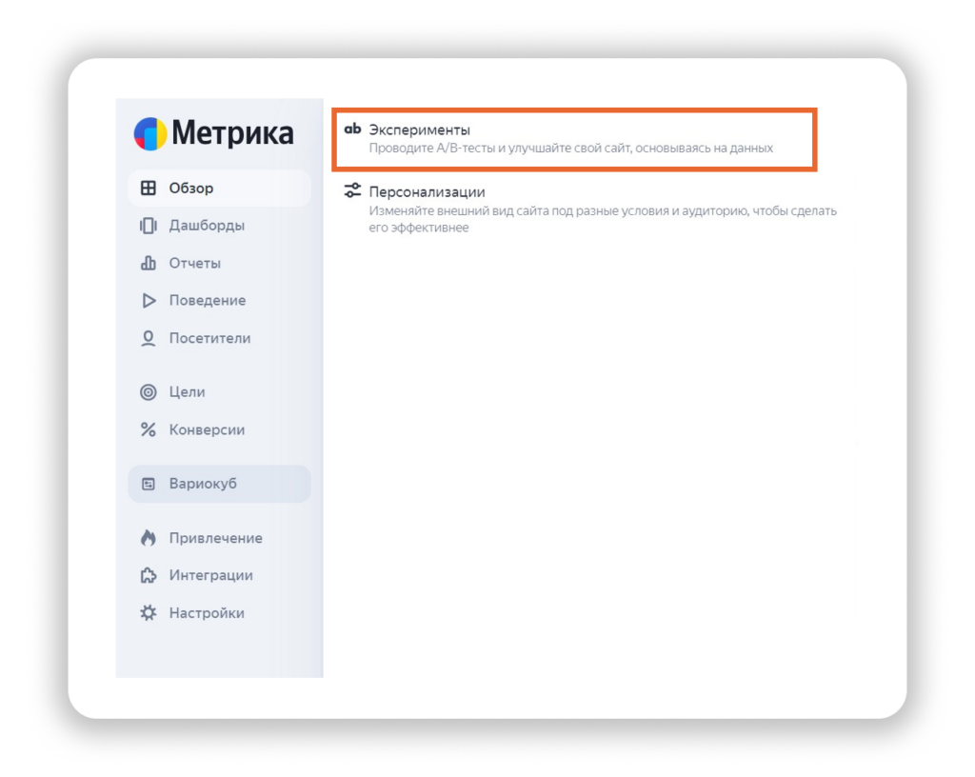The width and height of the screenshot is (975, 777).
Task: Select the Персонализации menu entry title
Action: [x=427, y=192]
